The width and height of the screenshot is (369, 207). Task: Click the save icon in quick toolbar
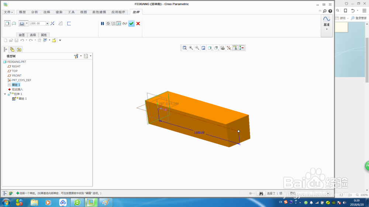tap(17, 40)
